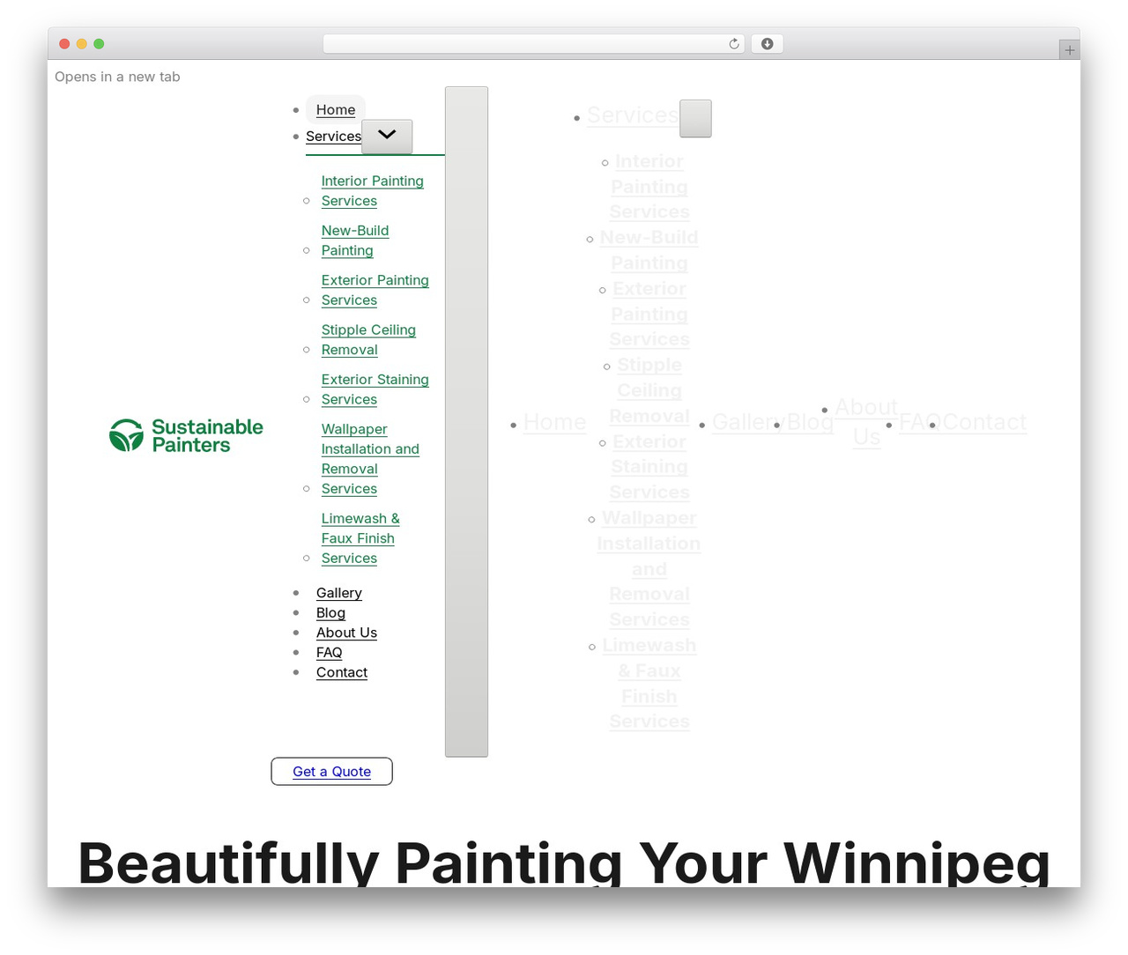Image resolution: width=1128 pixels, height=955 pixels.
Task: Open dark FAQ link
Action: pos(329,653)
